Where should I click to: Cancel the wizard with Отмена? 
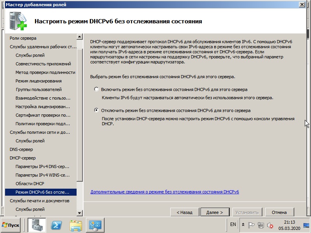pos(279,212)
